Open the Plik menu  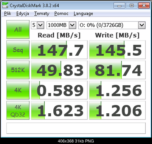coord(8,13)
